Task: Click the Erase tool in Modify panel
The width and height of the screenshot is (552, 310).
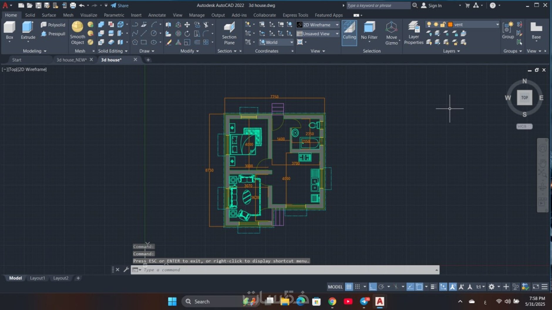Action: (169, 42)
